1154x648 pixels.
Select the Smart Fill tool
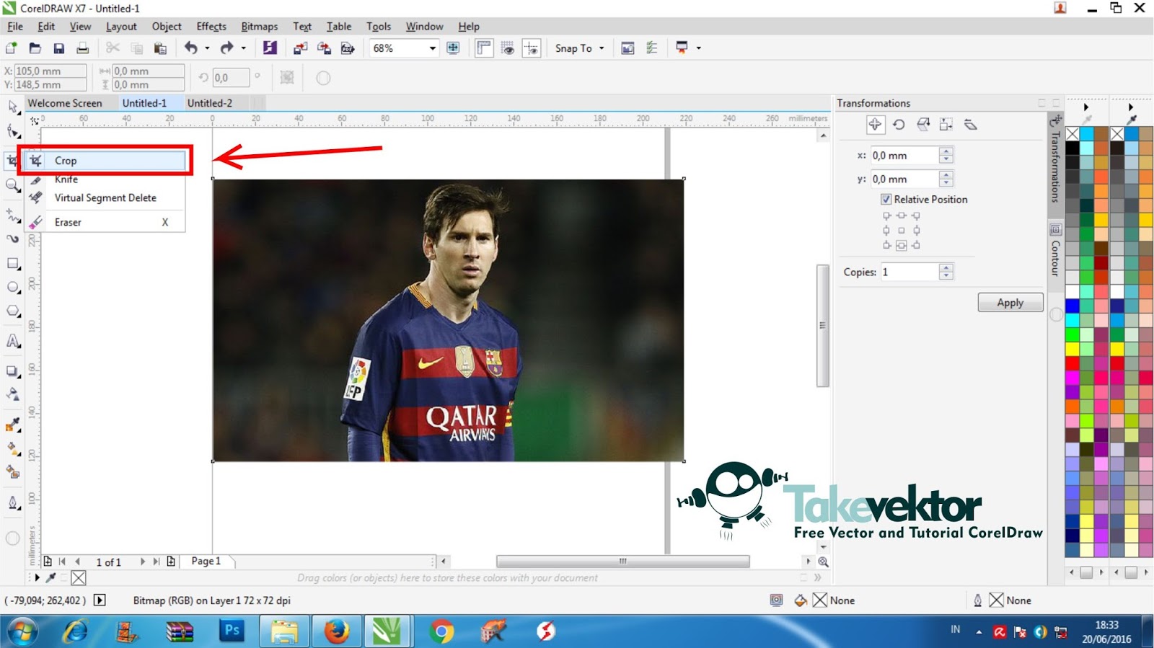click(x=13, y=472)
